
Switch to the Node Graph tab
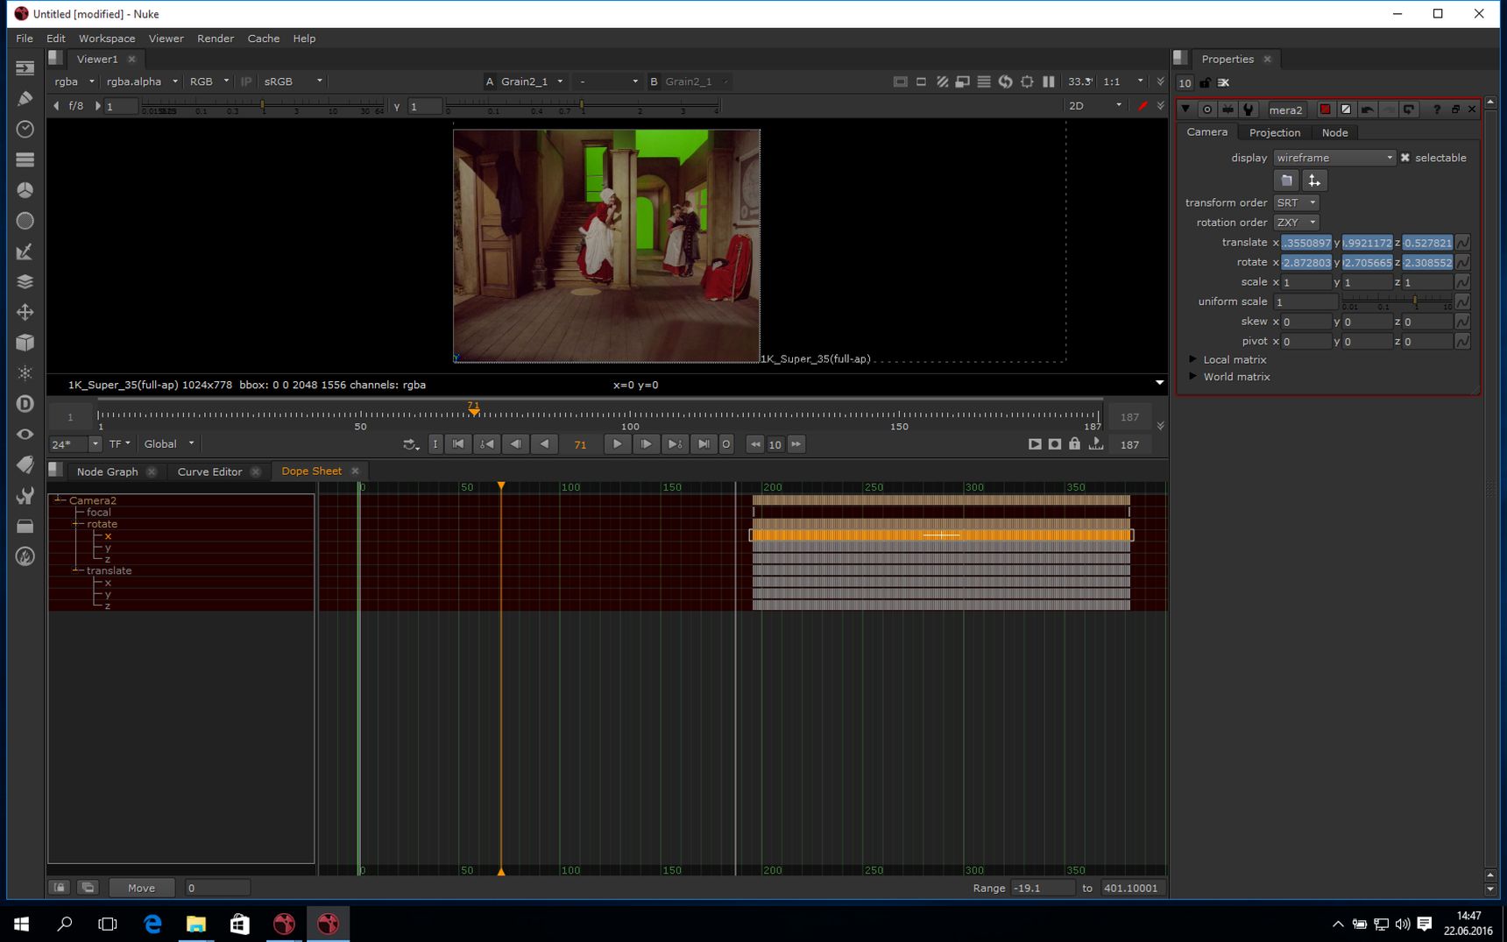tap(107, 471)
